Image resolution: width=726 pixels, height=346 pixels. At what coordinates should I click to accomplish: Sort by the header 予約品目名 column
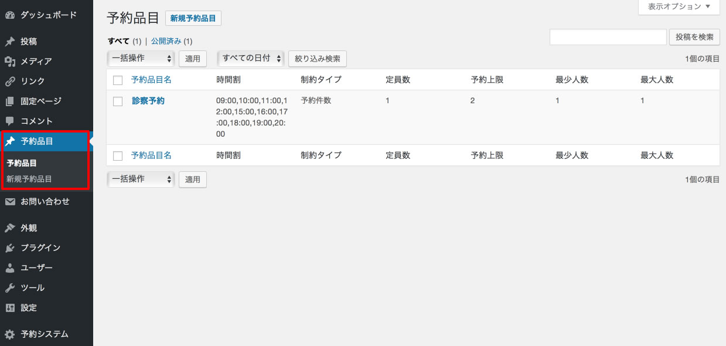click(151, 80)
